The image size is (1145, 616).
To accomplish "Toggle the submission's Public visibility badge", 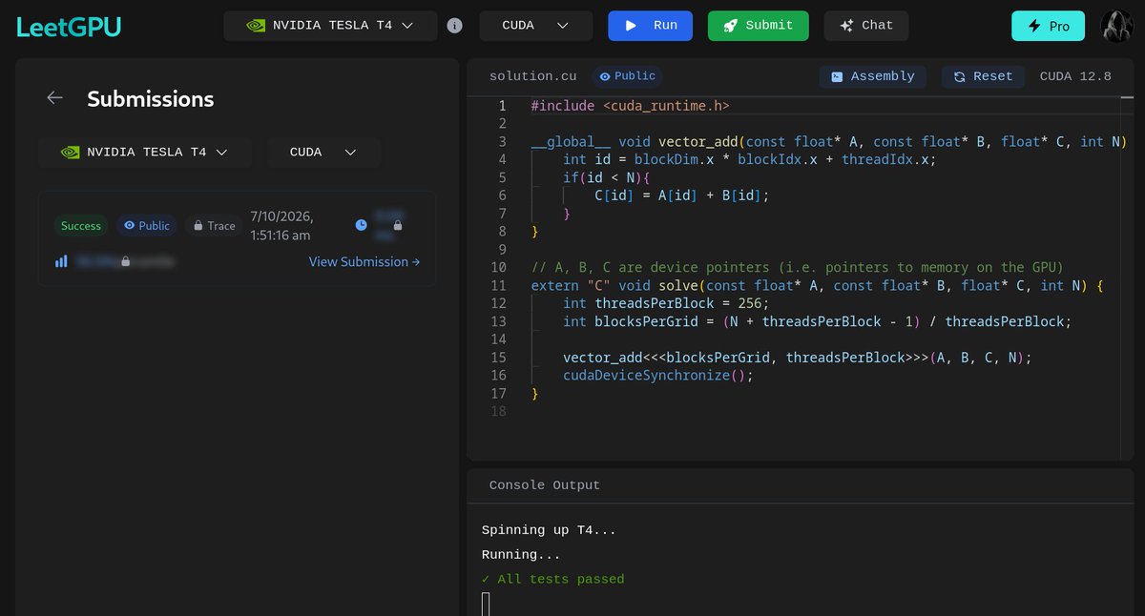I will point(147,226).
